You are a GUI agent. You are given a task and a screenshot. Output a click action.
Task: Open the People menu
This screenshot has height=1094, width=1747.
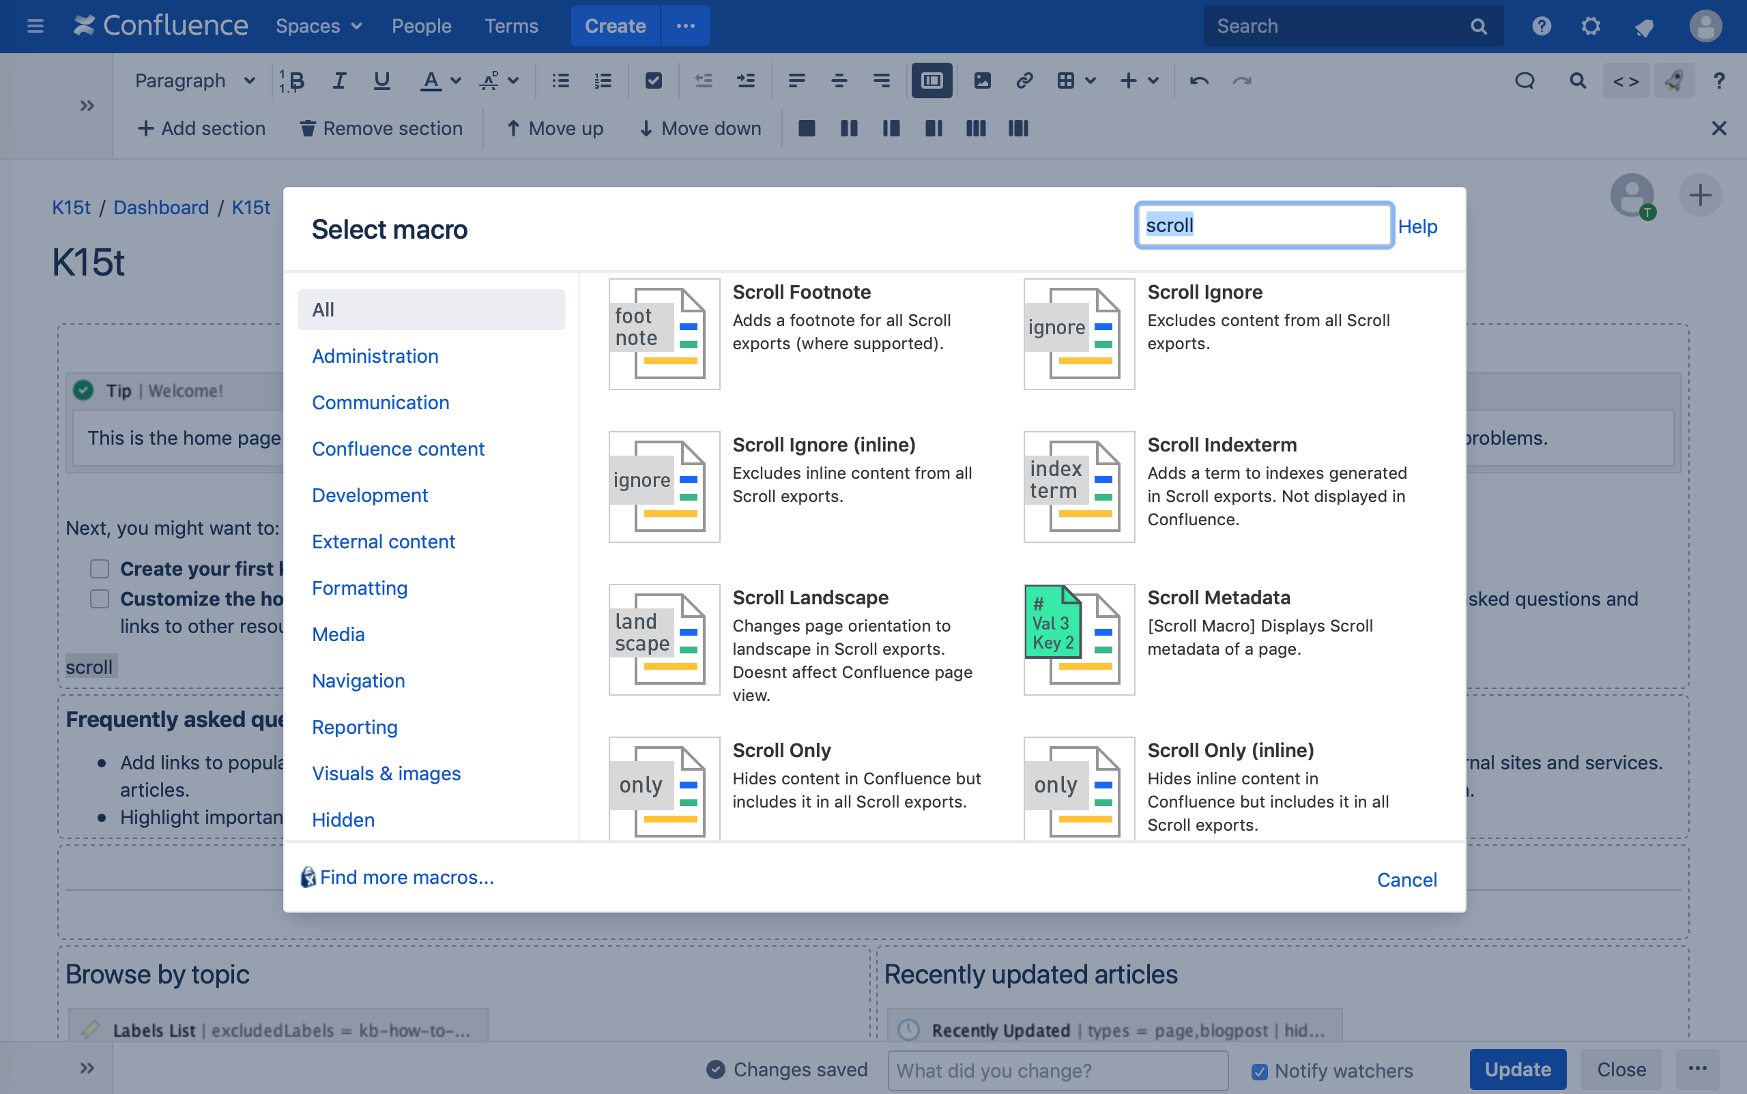click(x=421, y=26)
